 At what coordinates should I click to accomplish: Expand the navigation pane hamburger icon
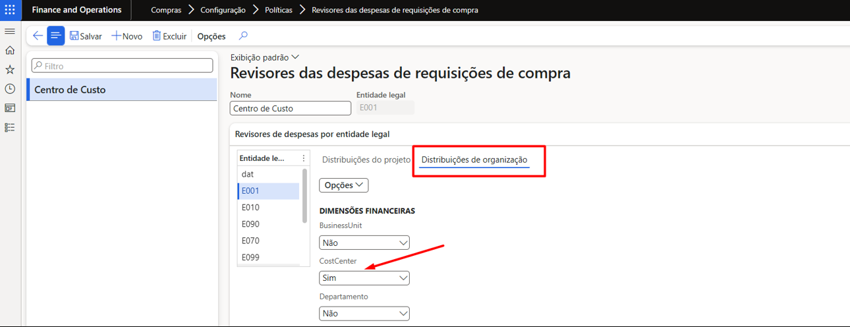(10, 32)
